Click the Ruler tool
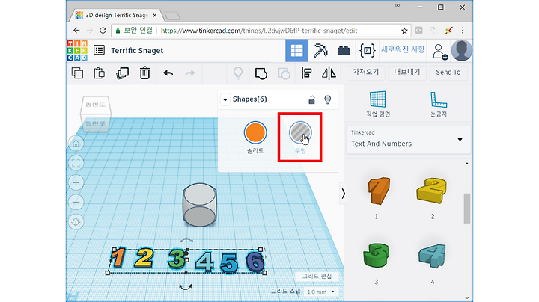539x302 pixels. 439,105
